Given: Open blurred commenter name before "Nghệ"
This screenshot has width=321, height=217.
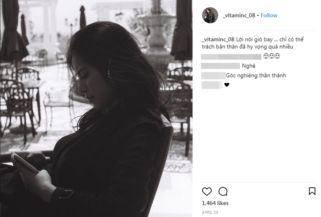Looking at the screenshot, I should pos(220,66).
